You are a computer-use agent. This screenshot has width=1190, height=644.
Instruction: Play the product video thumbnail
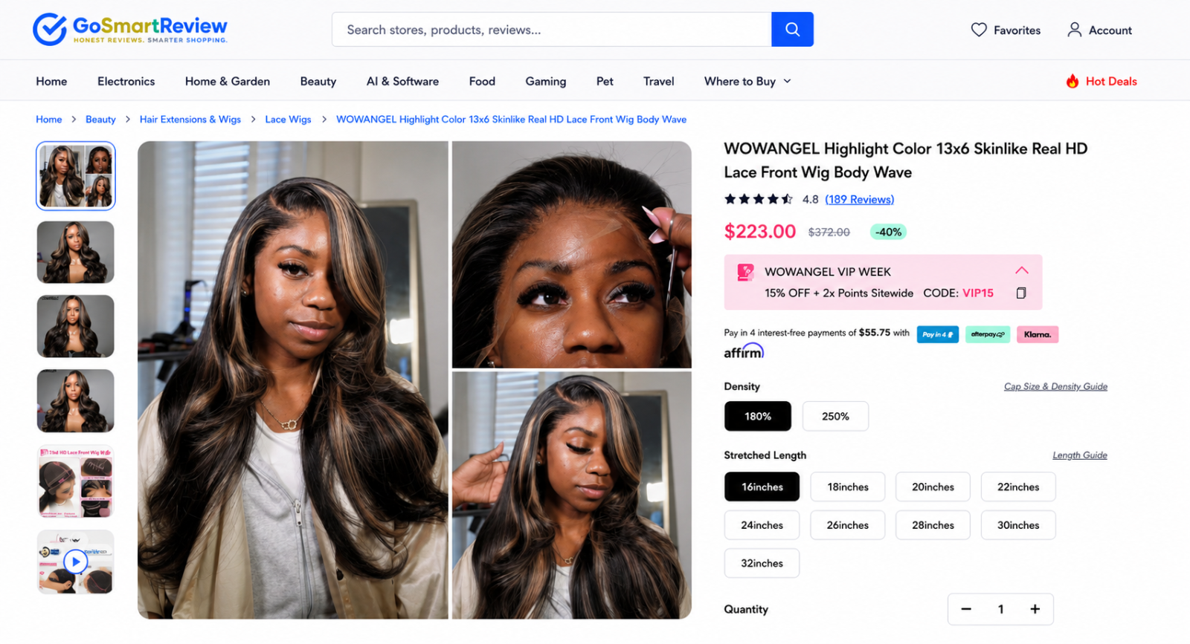pos(75,562)
